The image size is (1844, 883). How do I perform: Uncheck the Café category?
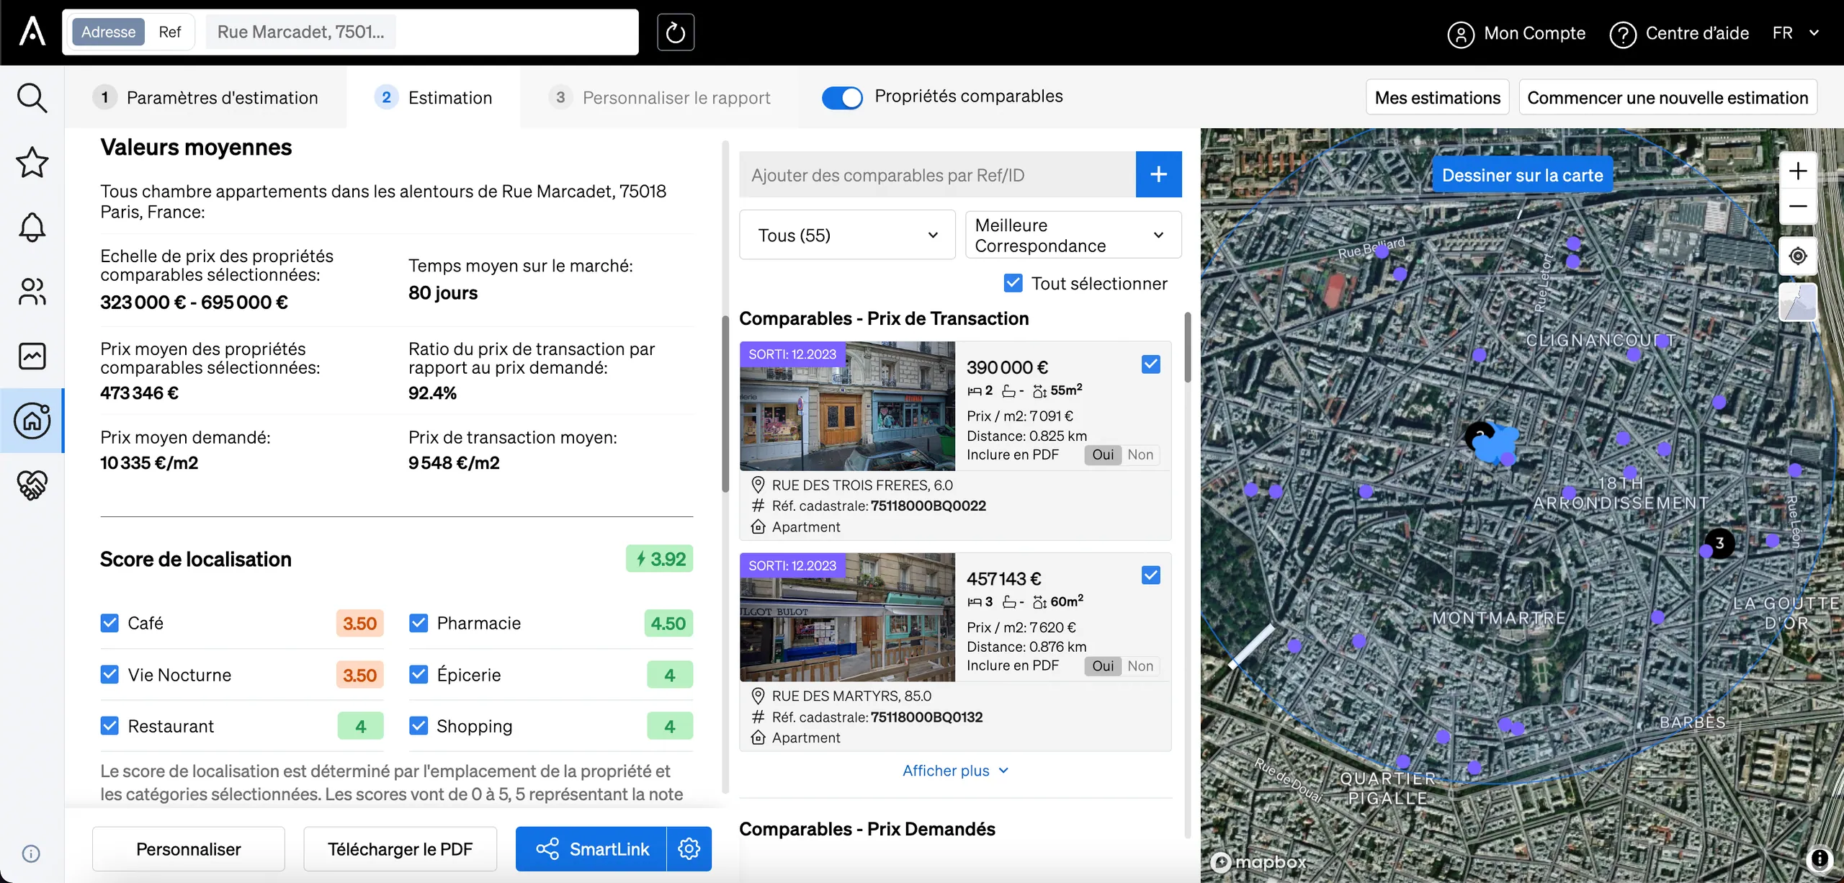click(109, 623)
